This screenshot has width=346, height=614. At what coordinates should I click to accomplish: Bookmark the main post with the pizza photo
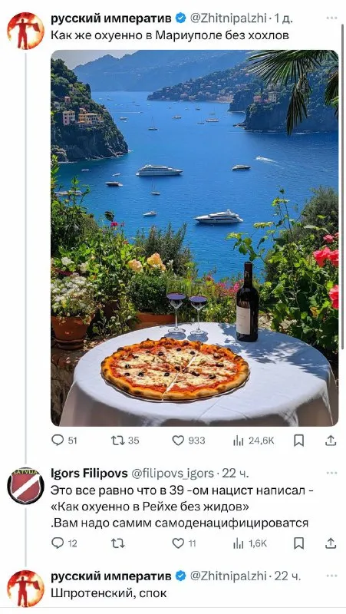[x=298, y=441]
